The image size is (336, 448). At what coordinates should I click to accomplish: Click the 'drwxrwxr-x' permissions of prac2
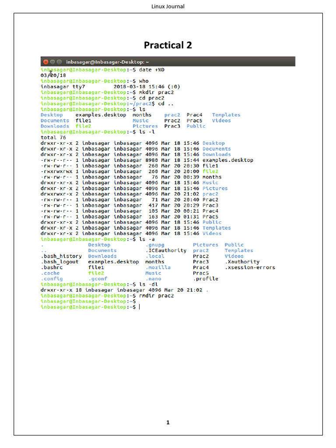click(x=56, y=194)
